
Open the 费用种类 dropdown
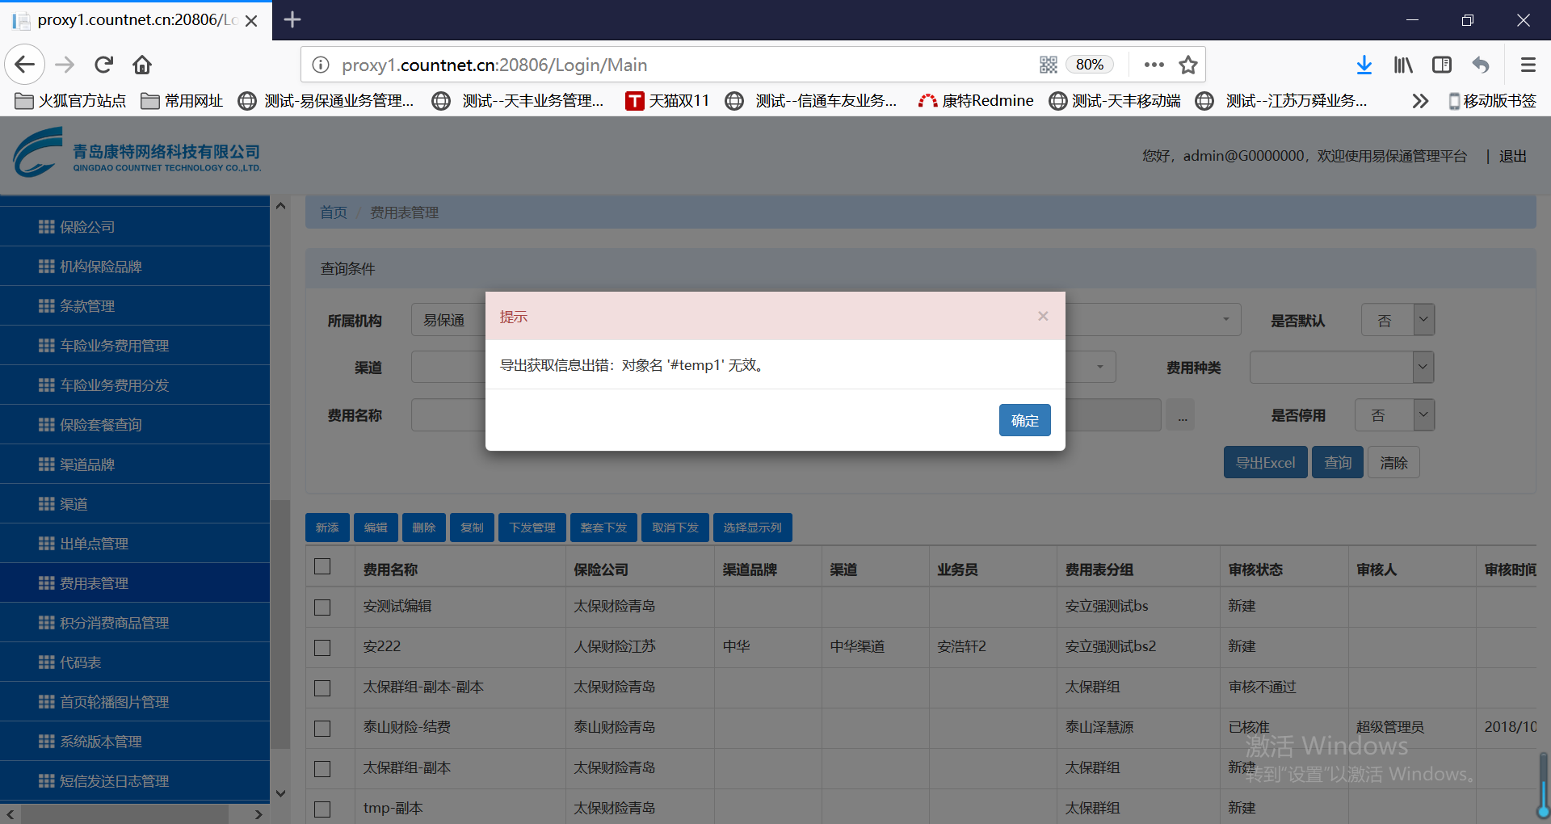(1423, 368)
